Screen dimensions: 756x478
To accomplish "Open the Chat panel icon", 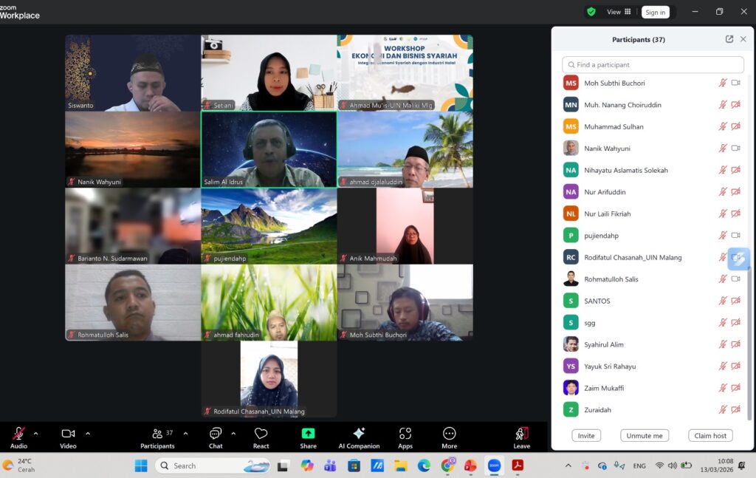I will tap(216, 434).
